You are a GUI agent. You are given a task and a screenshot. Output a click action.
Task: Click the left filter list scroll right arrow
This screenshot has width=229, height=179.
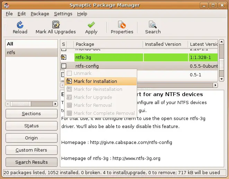[55, 104]
